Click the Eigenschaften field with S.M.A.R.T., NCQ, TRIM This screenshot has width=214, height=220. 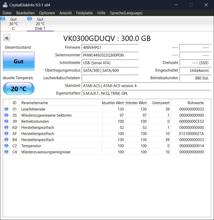point(146,93)
